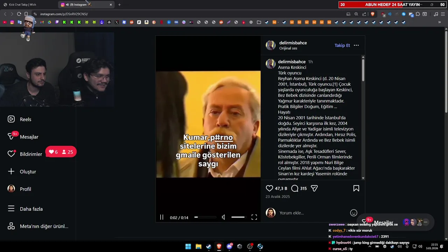This screenshot has height=252, width=448.
Task: Open Mesajlar in the sidebar
Action: click(23, 136)
